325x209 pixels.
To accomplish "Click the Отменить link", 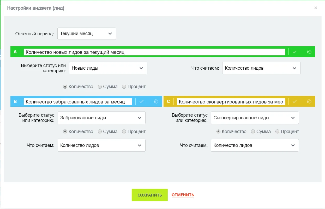I will [x=183, y=195].
